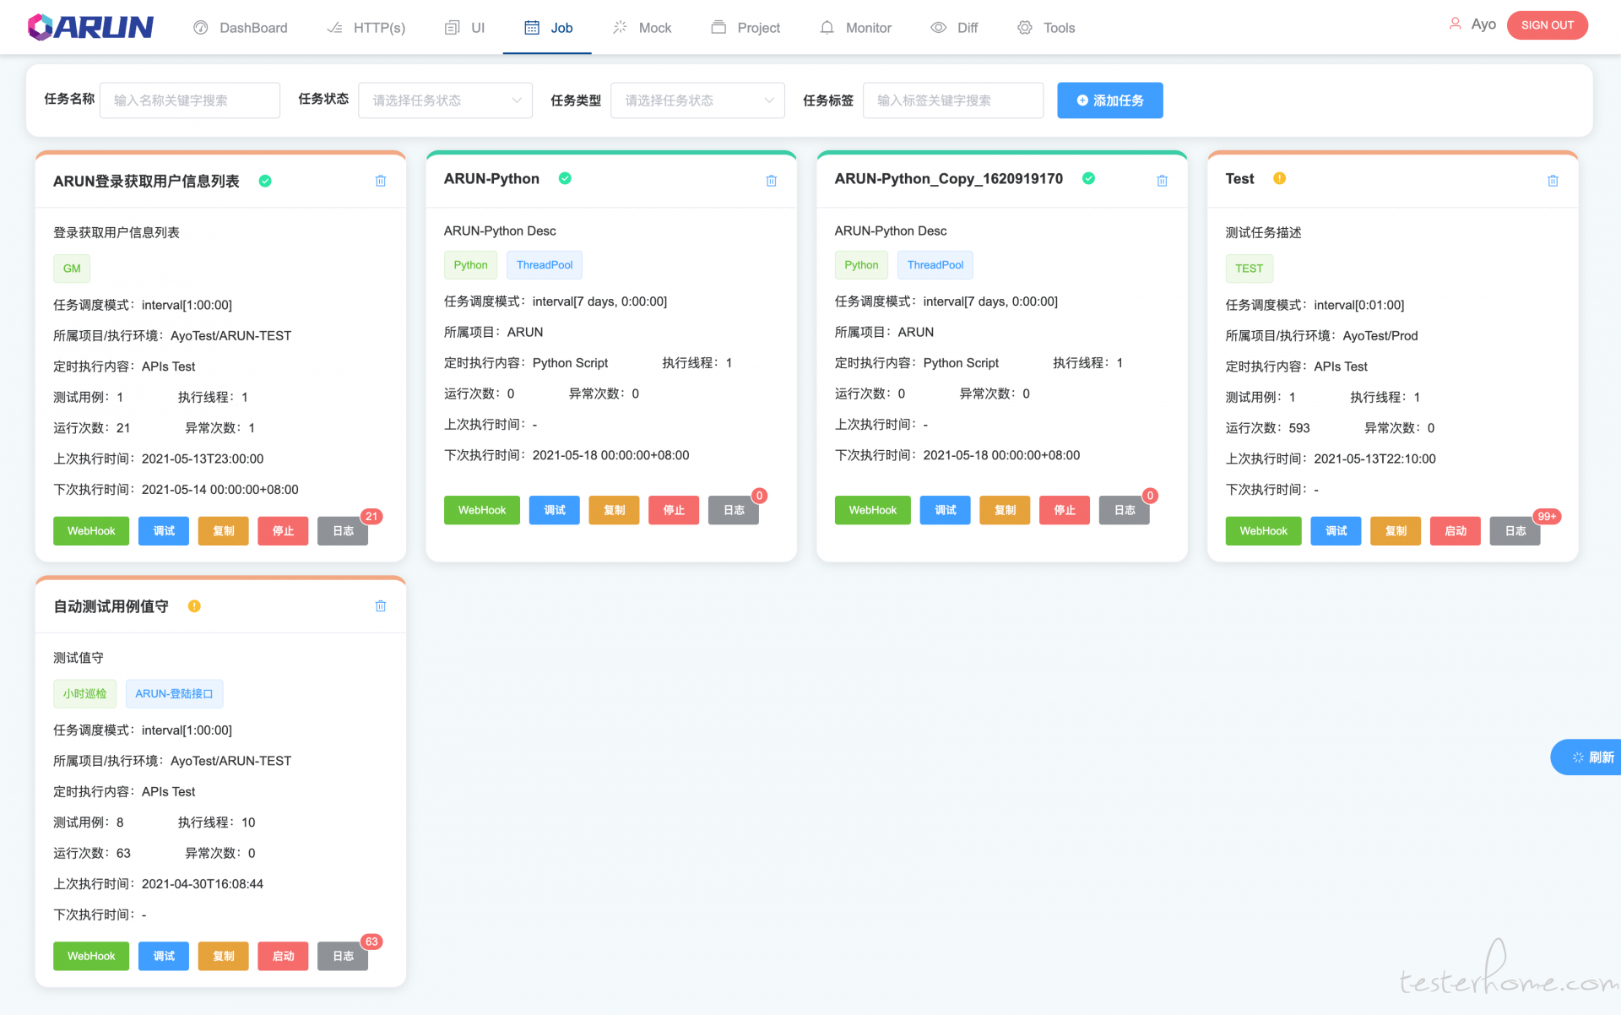Click the ARUN-登陆接口 tag
1621x1015 pixels.
pyautogui.click(x=174, y=693)
